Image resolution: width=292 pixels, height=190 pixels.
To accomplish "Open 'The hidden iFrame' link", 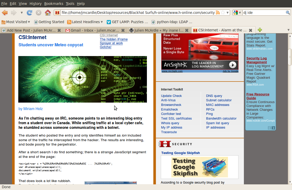I will [x=114, y=39].
